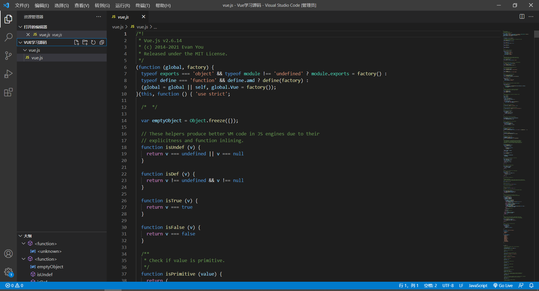Open Source Control view
Viewport: 539px width, 291px height.
(8, 55)
